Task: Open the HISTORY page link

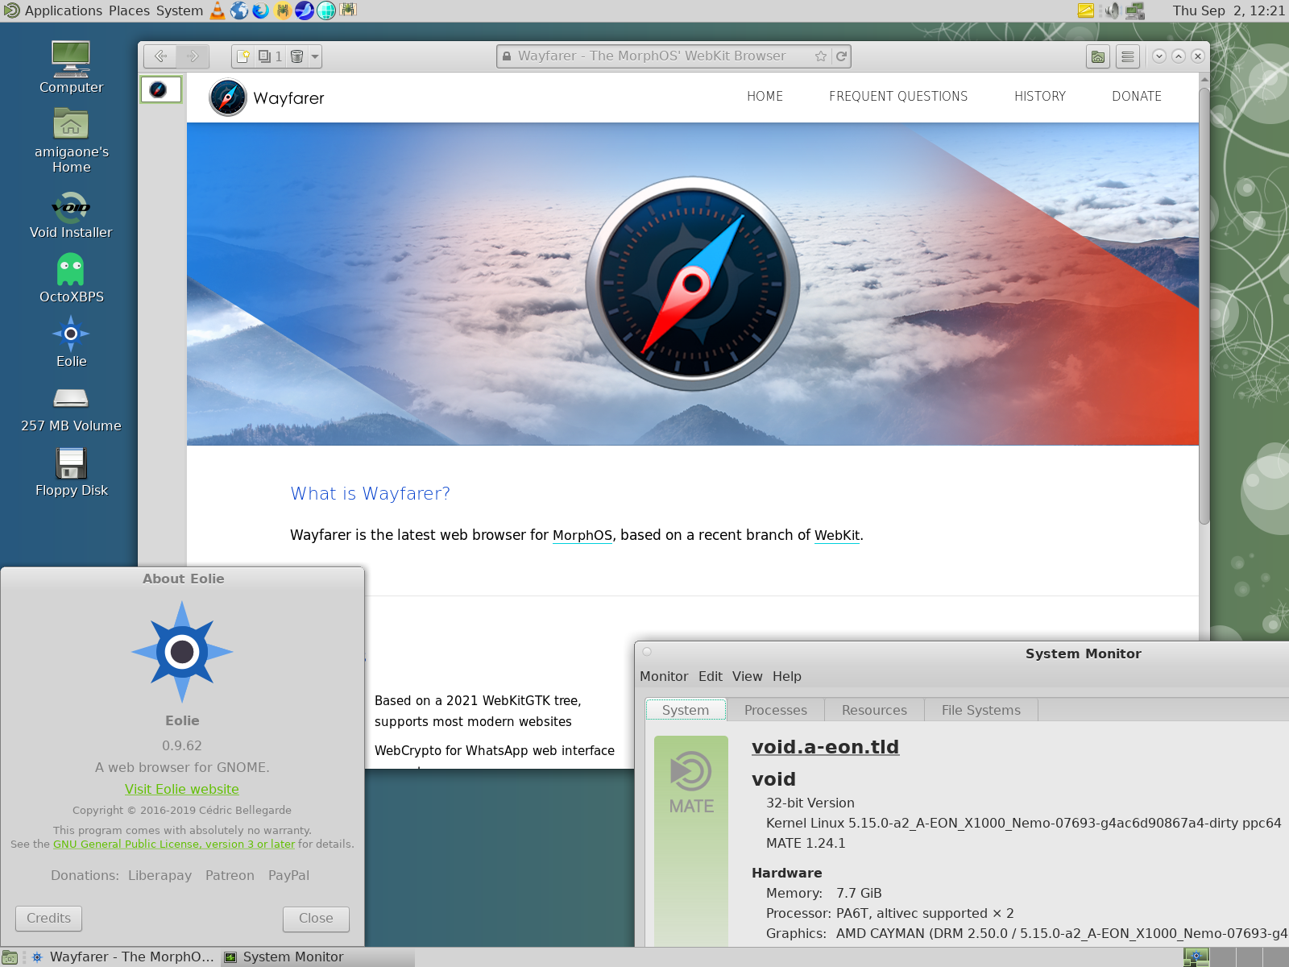Action: (1040, 97)
